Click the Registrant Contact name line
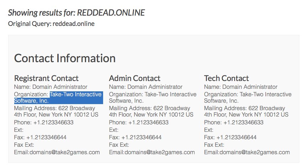This screenshot has width=304, height=167. 50,87
